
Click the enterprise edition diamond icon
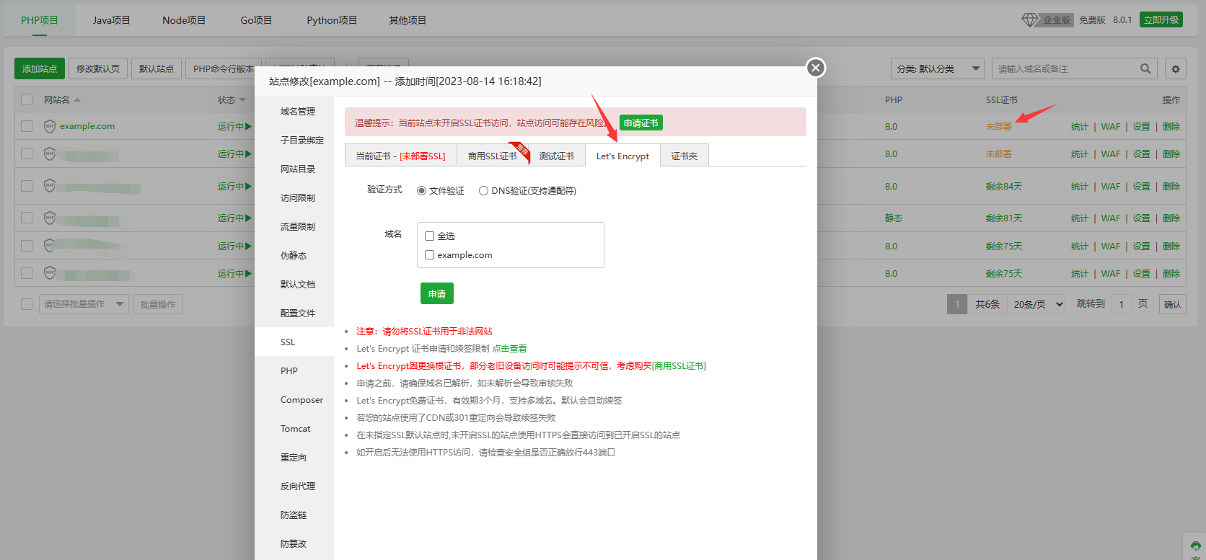1029,19
